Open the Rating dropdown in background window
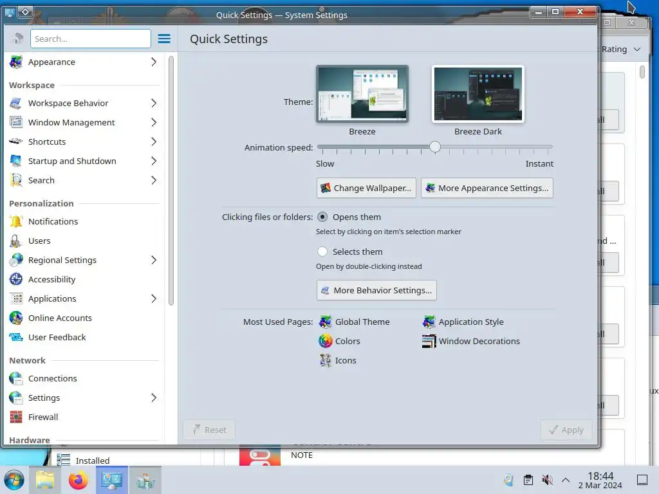 (x=621, y=49)
